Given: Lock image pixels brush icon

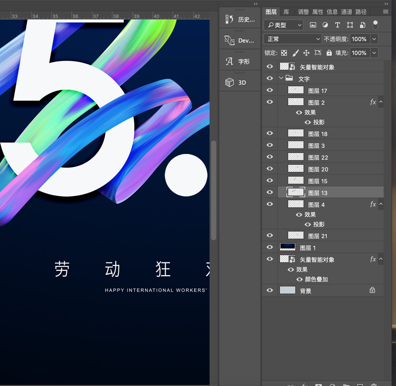Looking at the screenshot, I should tap(295, 53).
